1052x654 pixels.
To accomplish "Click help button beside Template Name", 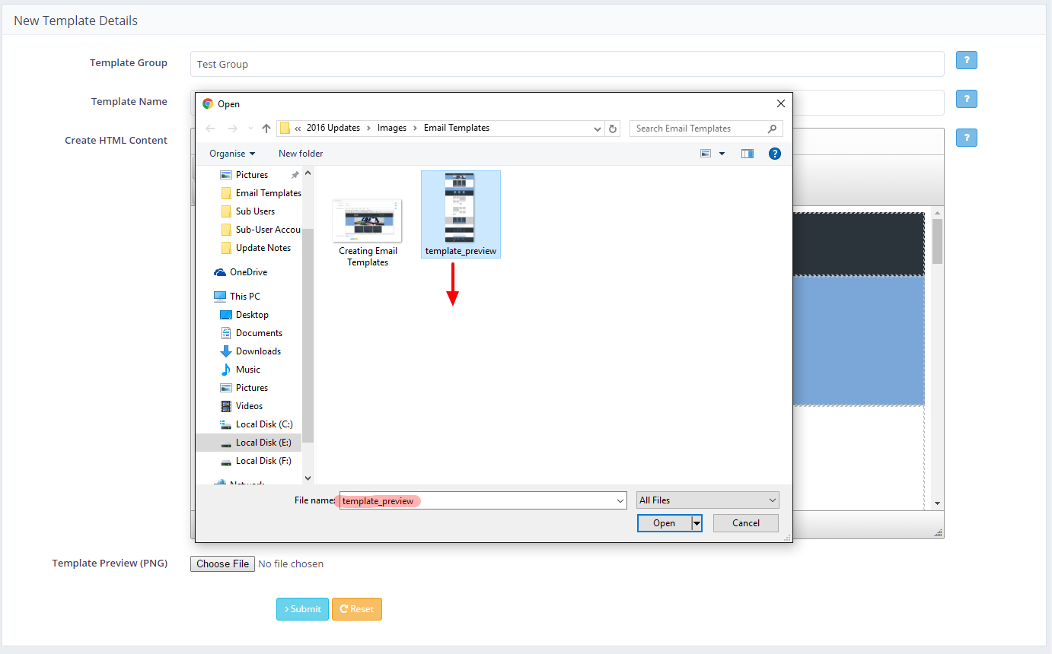I will [966, 100].
